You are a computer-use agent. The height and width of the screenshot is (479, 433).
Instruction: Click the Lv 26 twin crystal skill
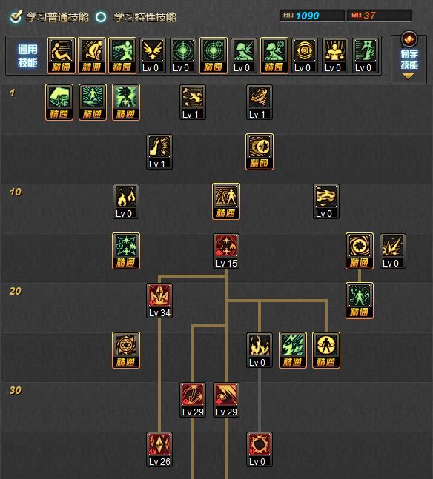[x=159, y=449]
